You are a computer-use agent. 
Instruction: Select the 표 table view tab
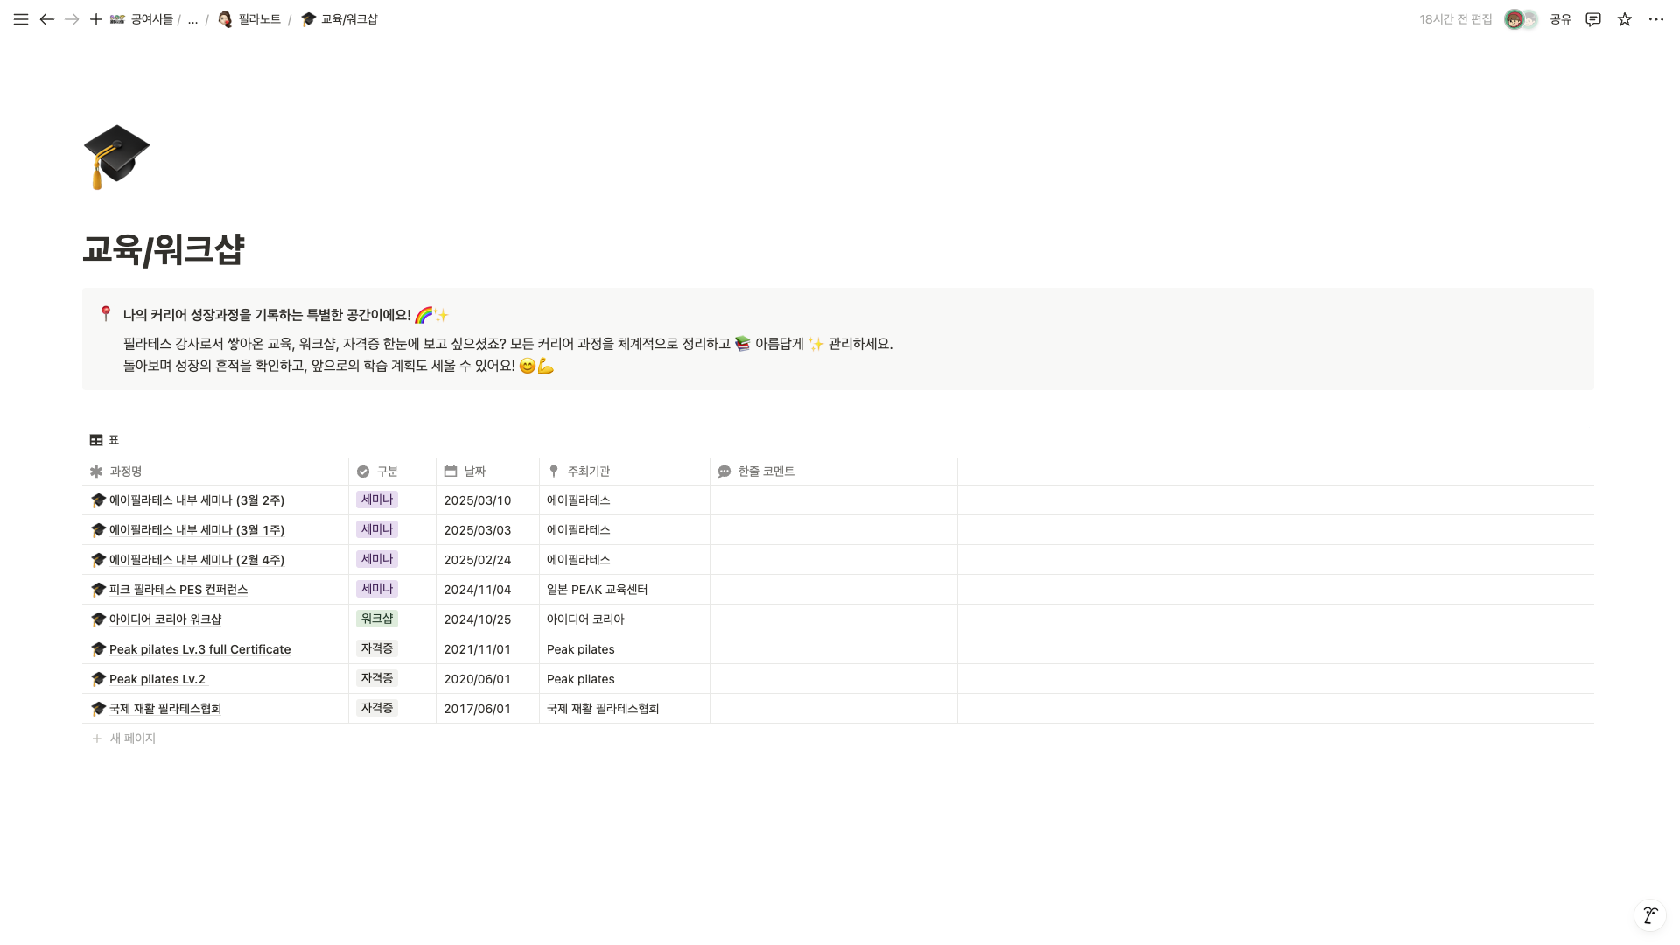tap(104, 440)
